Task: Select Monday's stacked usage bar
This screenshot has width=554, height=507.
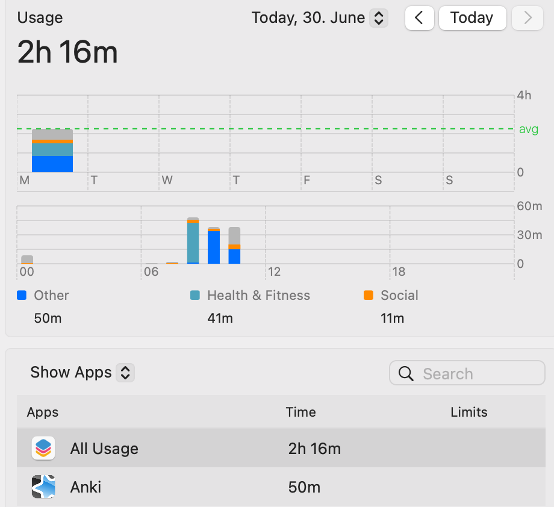Action: tap(52, 151)
